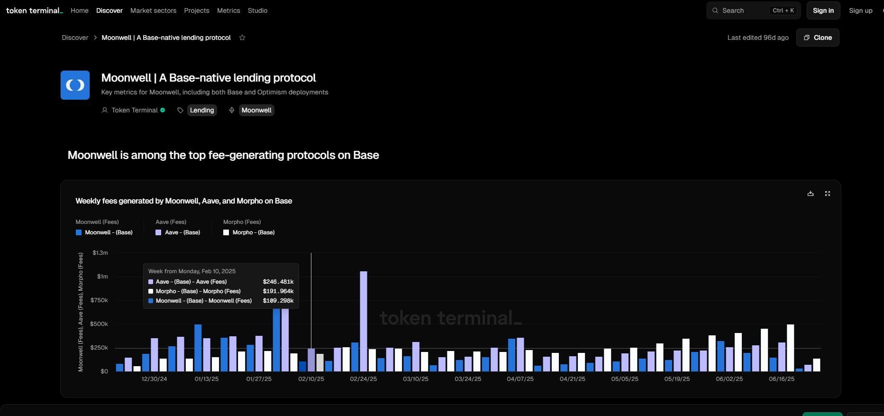The image size is (884, 416).
Task: Go to the Studio page
Action: tap(257, 10)
